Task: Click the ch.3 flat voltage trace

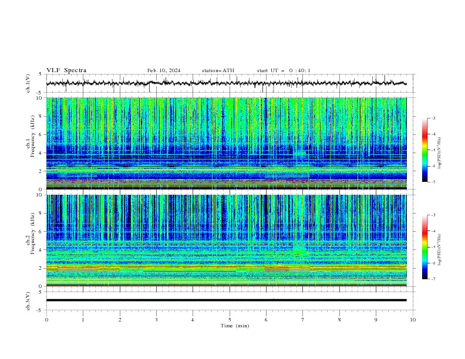Action: (x=226, y=300)
